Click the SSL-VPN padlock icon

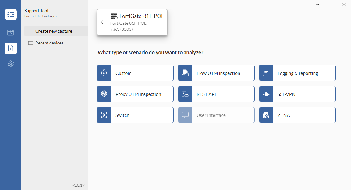point(266,94)
